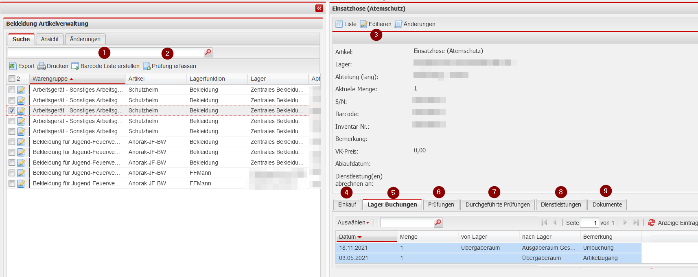This screenshot has height=277, width=698.
Task: Click the edit icon in first Schutzhelm row
Action: pos(21,90)
